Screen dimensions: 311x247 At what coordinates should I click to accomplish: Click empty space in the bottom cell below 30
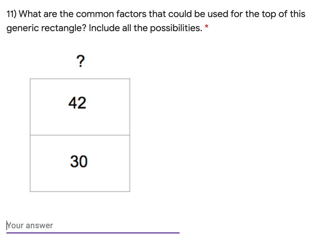80,180
